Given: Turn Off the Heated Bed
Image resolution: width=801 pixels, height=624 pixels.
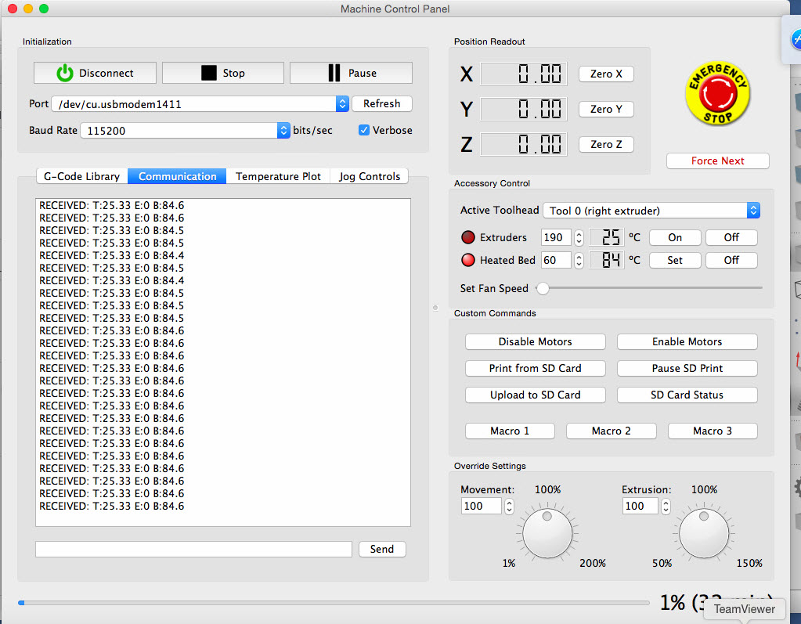Looking at the screenshot, I should 731,260.
